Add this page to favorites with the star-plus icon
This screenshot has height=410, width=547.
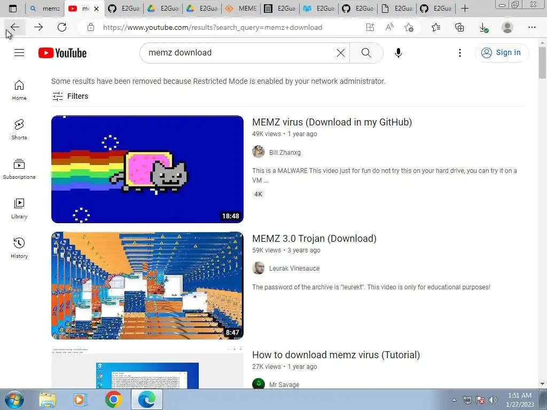point(409,27)
